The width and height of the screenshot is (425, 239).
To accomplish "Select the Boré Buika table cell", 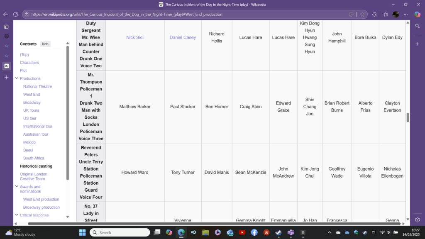I will coord(365,37).
